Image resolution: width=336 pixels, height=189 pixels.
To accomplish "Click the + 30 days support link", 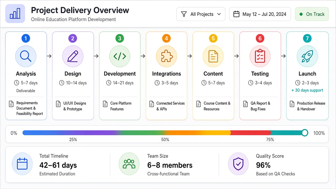I will (307, 90).
